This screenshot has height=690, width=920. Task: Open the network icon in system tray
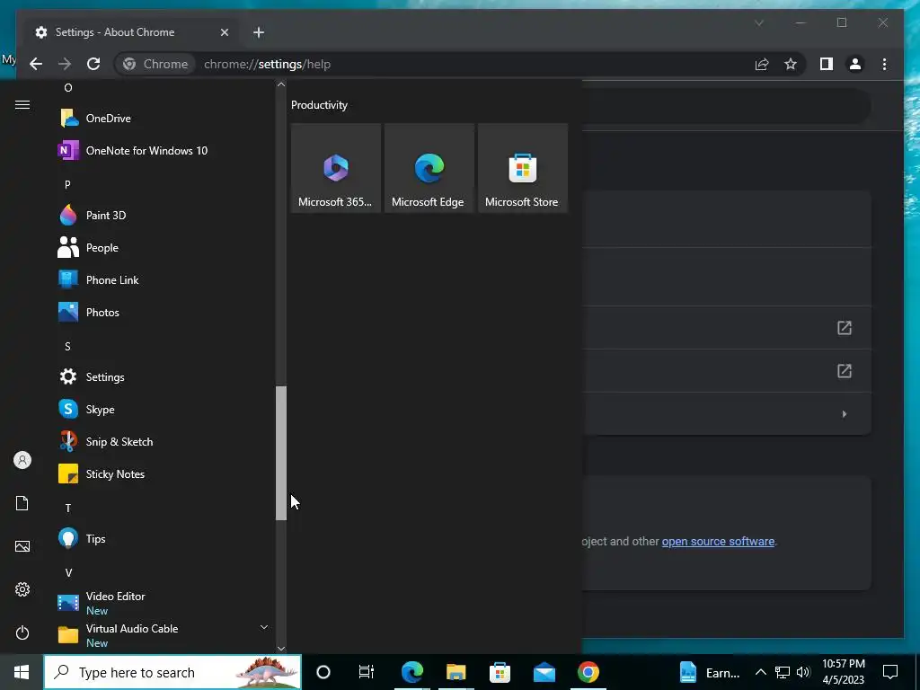point(783,672)
